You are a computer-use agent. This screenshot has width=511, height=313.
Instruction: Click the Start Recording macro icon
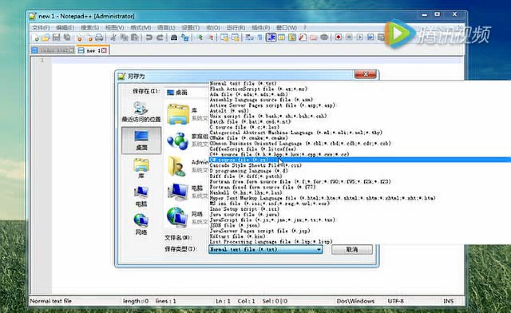click(x=339, y=37)
